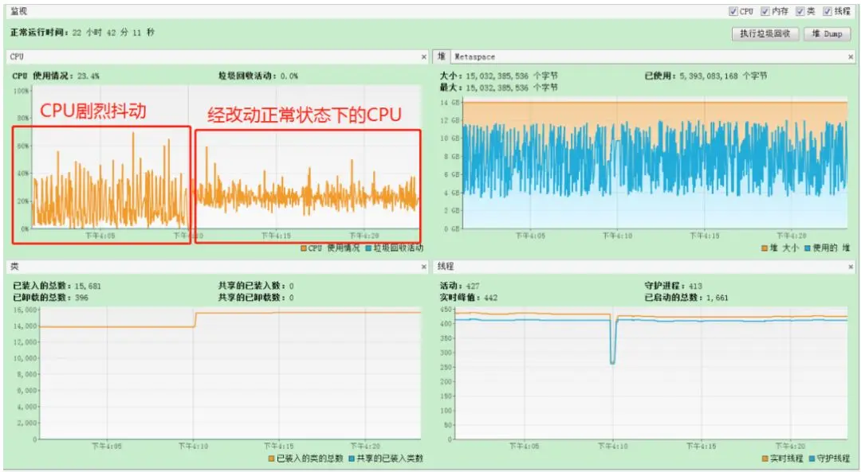Click the 类 panel header label

coord(14,267)
